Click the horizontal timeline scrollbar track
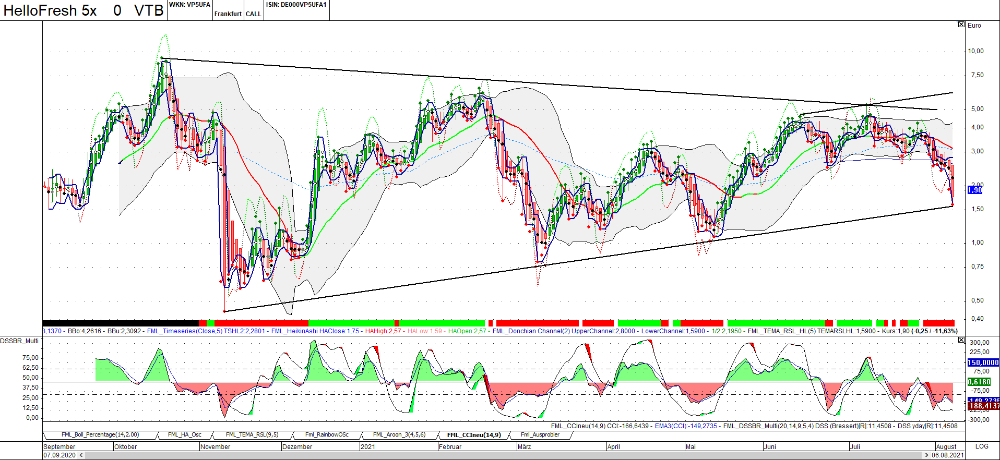Screen dimensions: 1000x460 504,455
